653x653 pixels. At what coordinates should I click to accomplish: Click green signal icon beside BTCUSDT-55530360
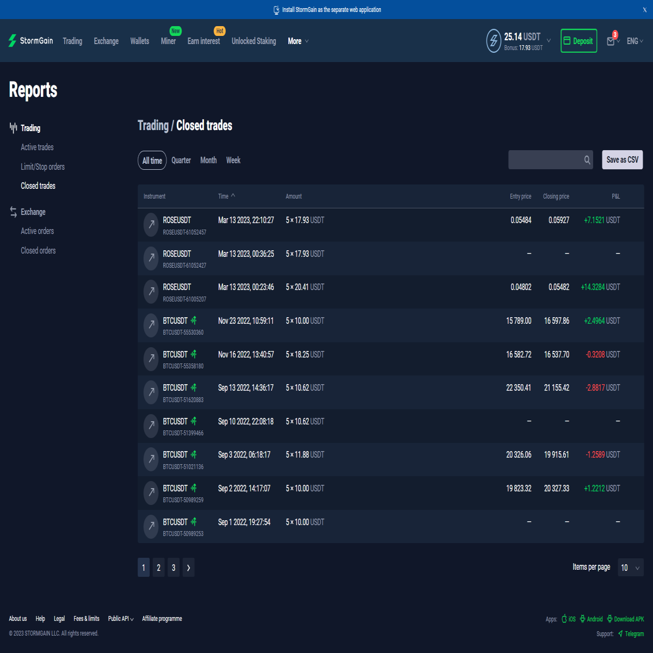pyautogui.click(x=194, y=321)
